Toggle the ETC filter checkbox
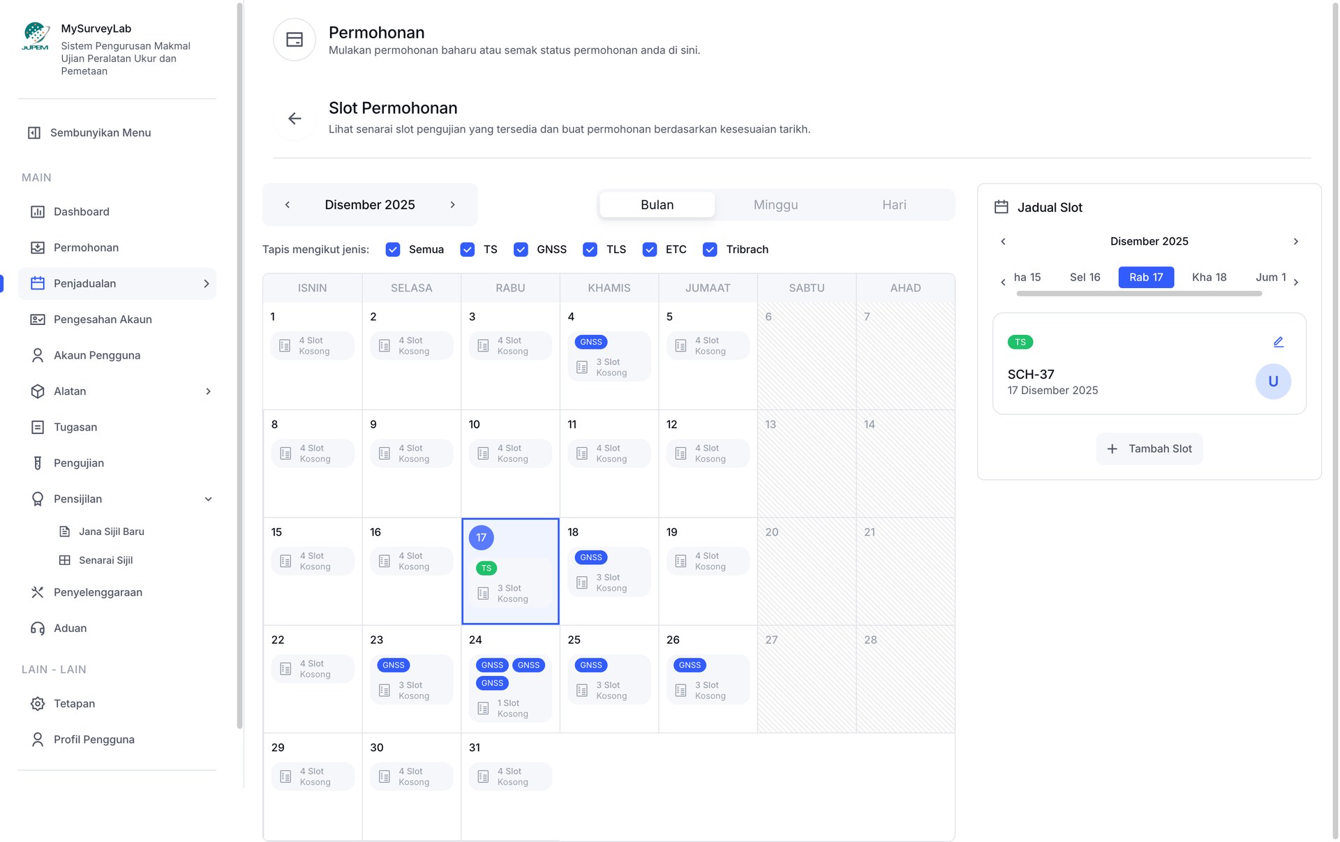Viewport: 1340px width, 842px height. [650, 250]
